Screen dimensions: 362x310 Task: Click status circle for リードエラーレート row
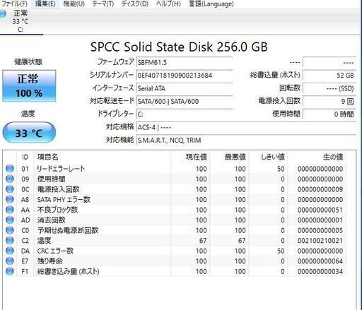[10, 169]
